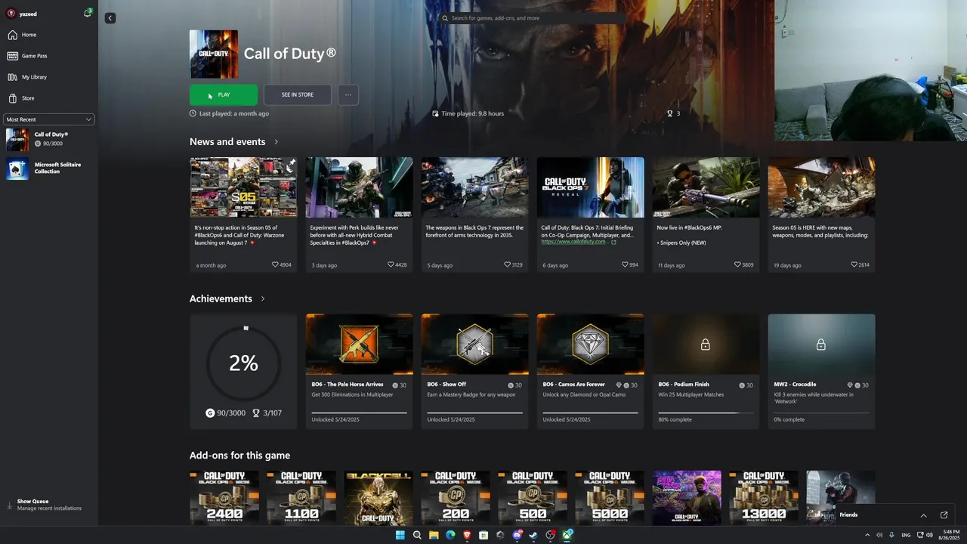Image resolution: width=967 pixels, height=544 pixels.
Task: Click the ENG language indicator
Action: [906, 535]
